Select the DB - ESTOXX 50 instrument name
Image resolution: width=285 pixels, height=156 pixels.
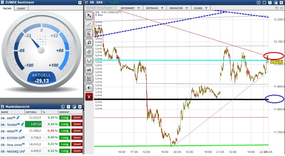[13, 138]
